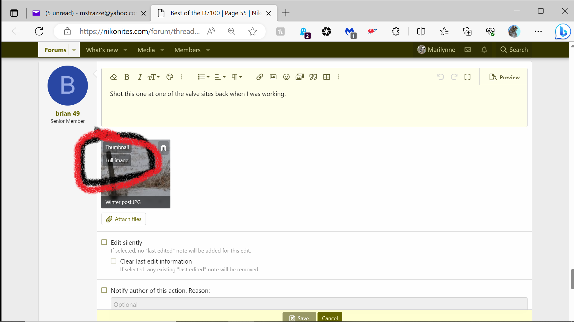Image resolution: width=574 pixels, height=322 pixels.
Task: Click the insert table icon
Action: [x=326, y=77]
